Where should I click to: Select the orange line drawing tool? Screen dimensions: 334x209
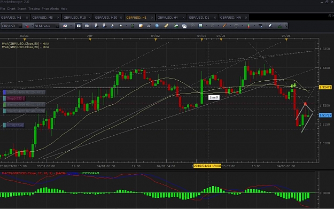coord(224,26)
